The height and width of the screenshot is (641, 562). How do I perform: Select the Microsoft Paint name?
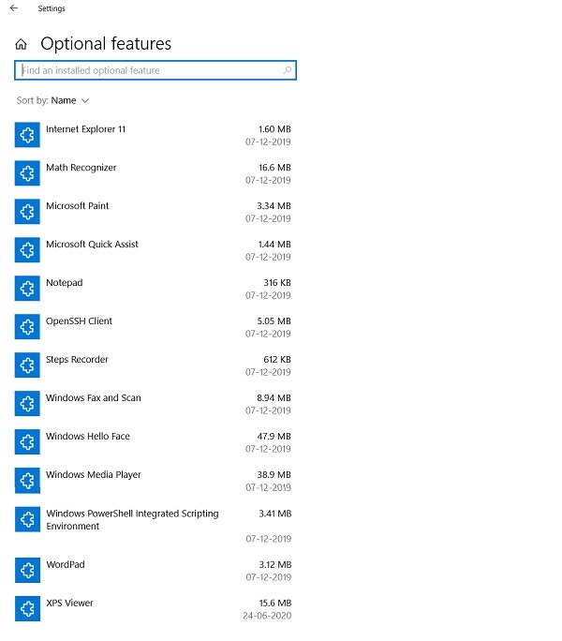[77, 206]
